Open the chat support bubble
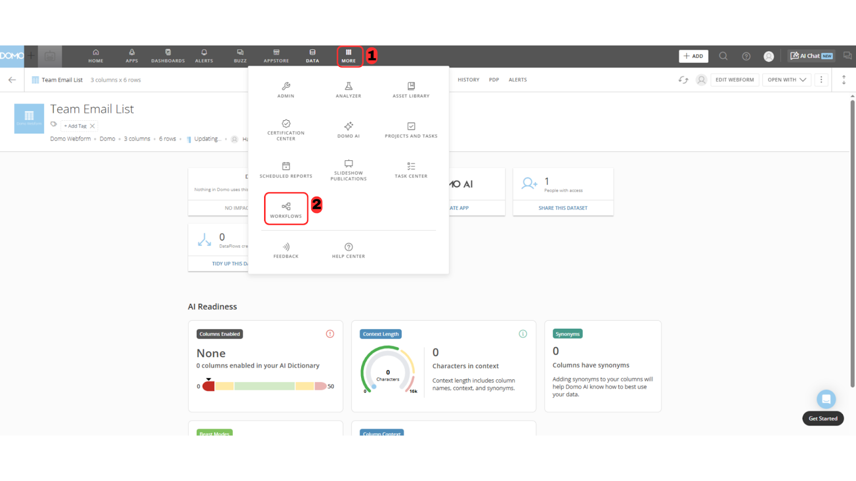 pyautogui.click(x=826, y=399)
